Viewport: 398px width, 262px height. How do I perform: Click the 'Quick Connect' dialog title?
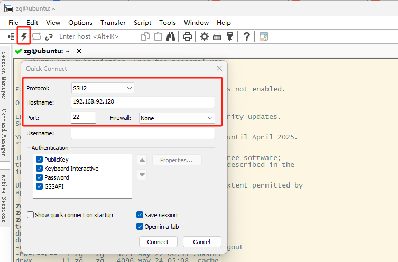pos(46,69)
